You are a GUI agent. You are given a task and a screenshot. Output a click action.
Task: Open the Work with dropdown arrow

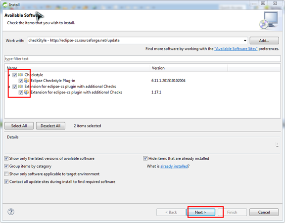245,41
